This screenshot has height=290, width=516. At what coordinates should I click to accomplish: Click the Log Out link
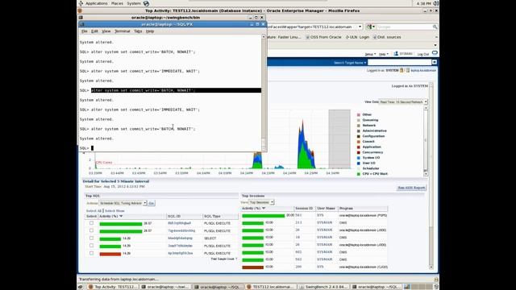pos(422,54)
